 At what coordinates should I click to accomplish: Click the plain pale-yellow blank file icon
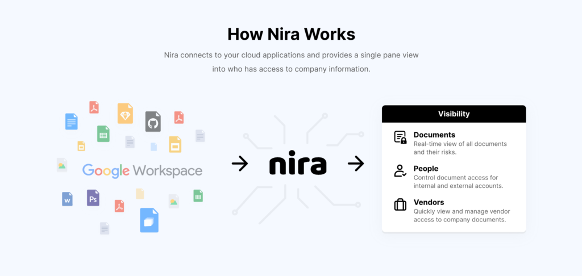[x=140, y=194]
